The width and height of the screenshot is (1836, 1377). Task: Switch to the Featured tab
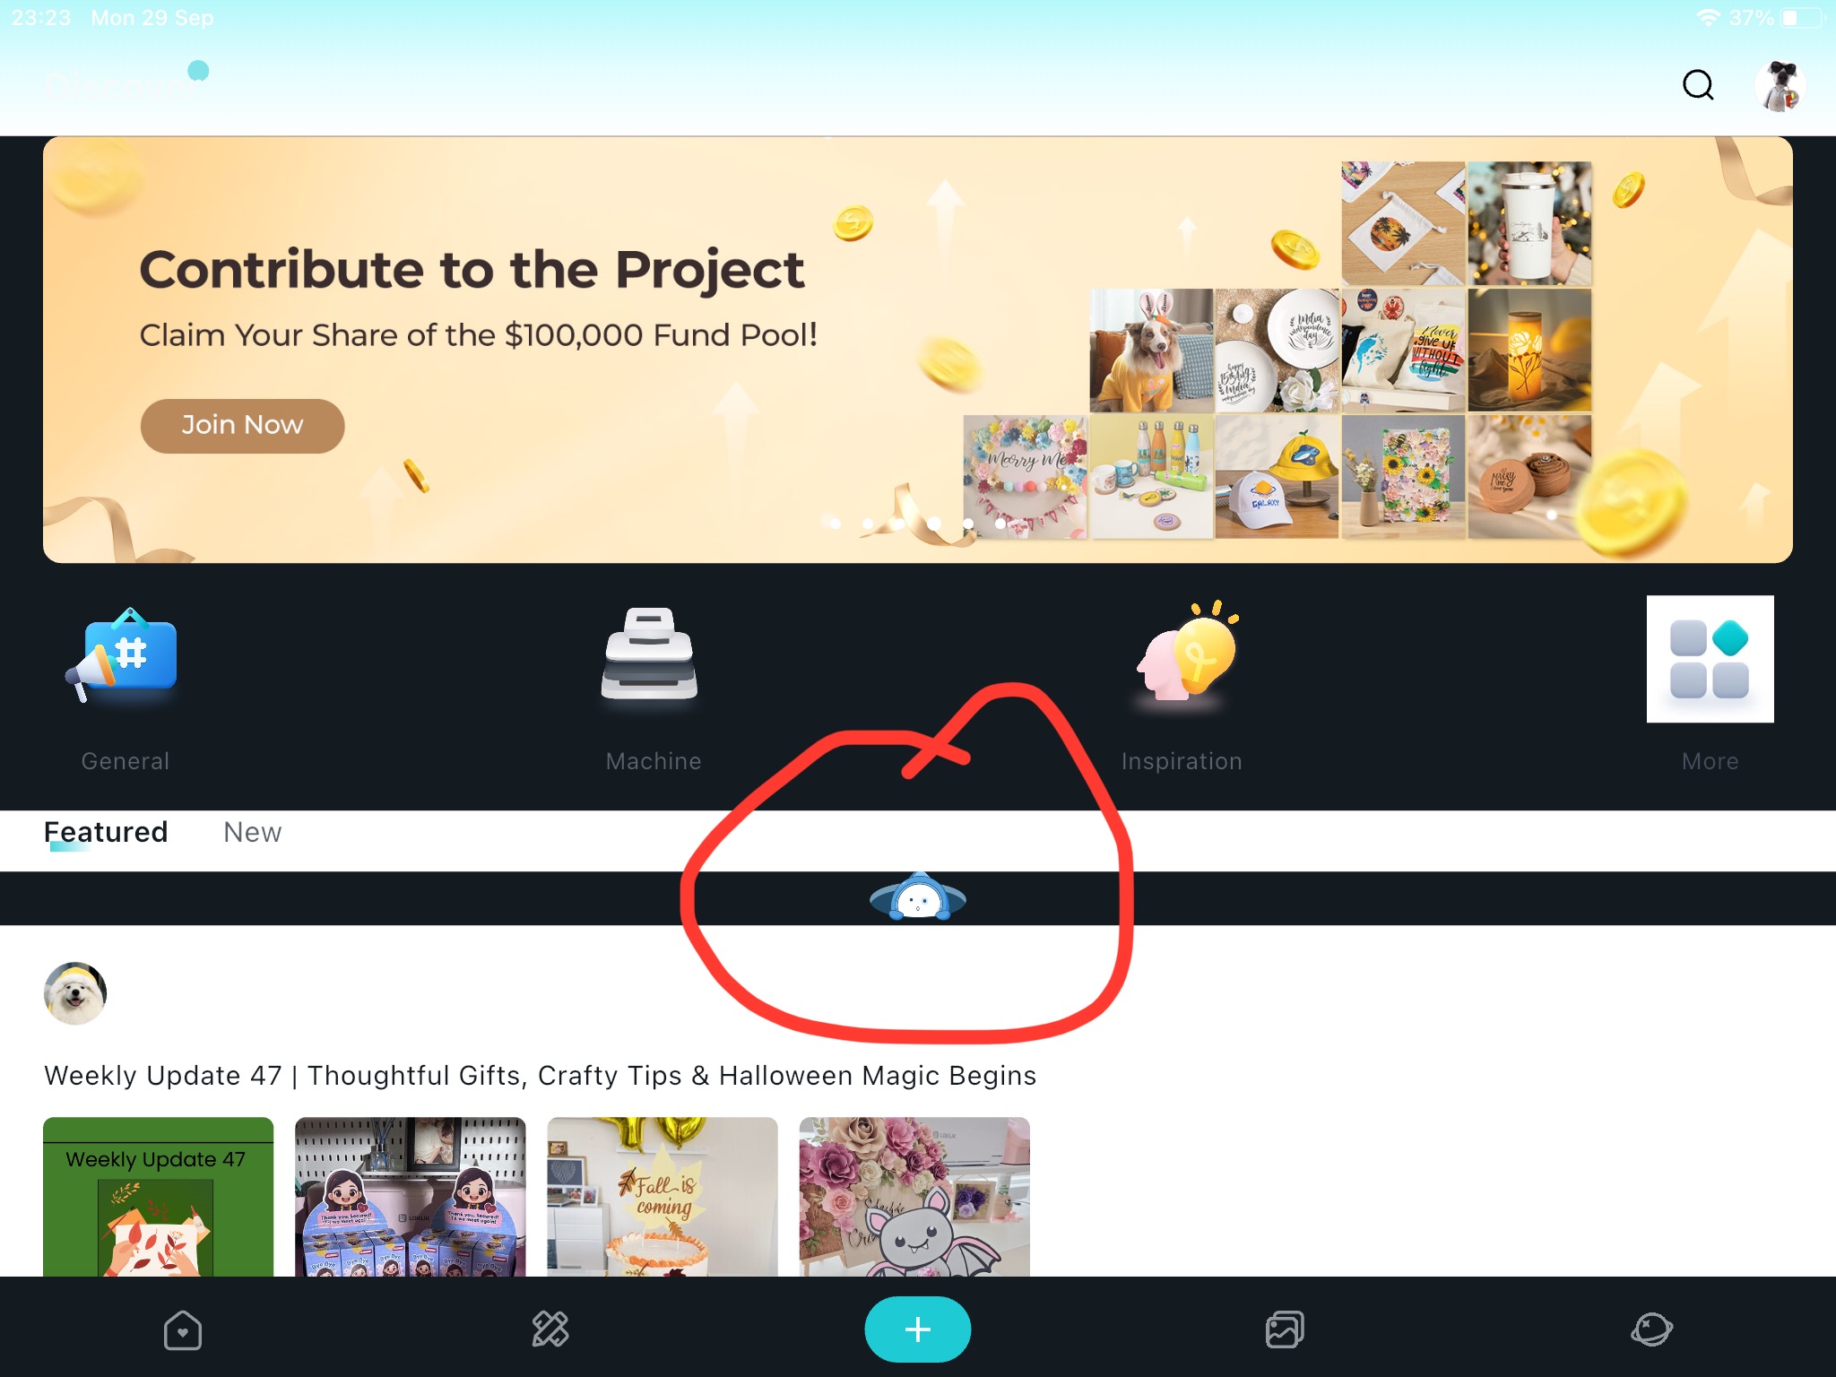click(106, 832)
